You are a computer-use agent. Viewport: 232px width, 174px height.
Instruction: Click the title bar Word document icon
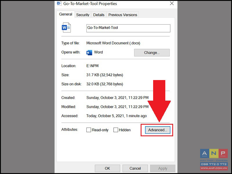point(59,3)
